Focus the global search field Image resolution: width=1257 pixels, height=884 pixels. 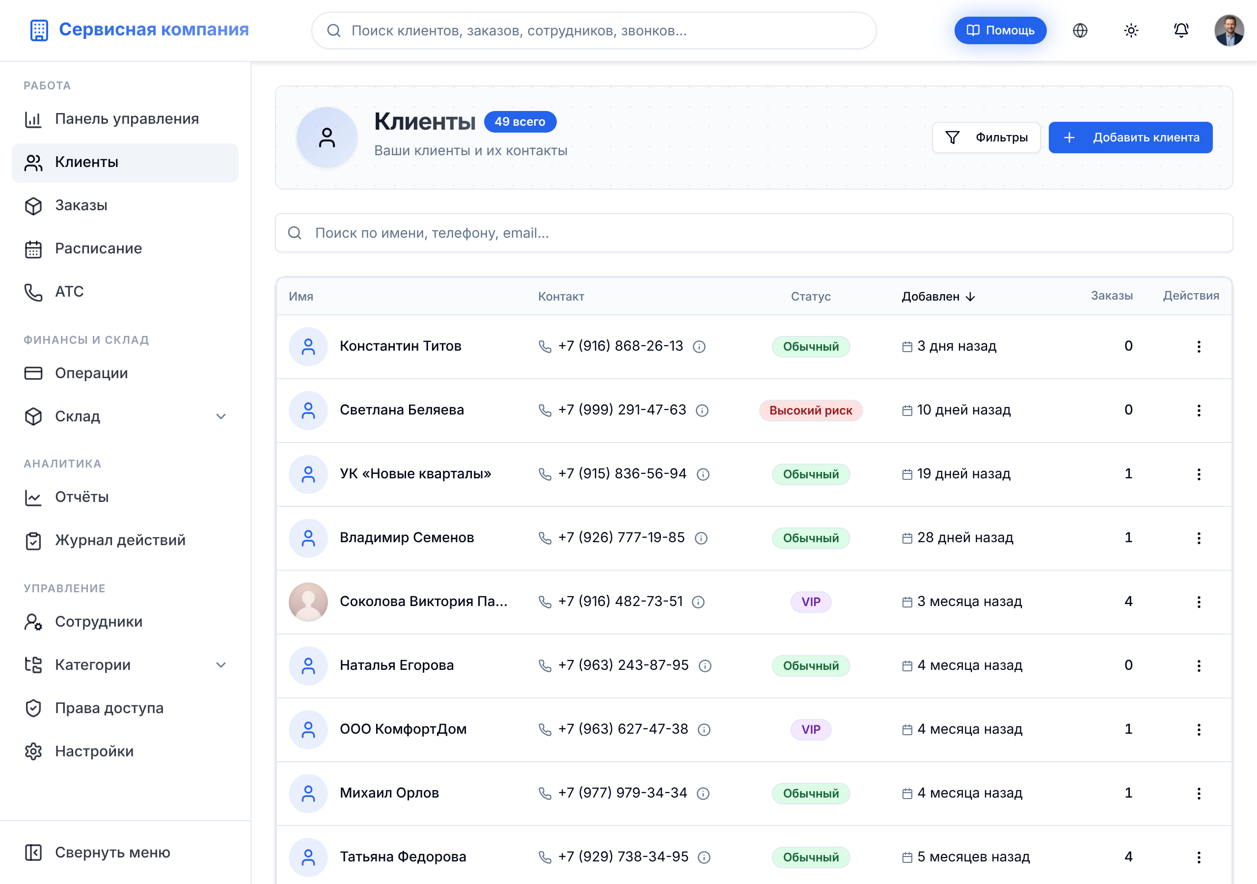click(594, 30)
